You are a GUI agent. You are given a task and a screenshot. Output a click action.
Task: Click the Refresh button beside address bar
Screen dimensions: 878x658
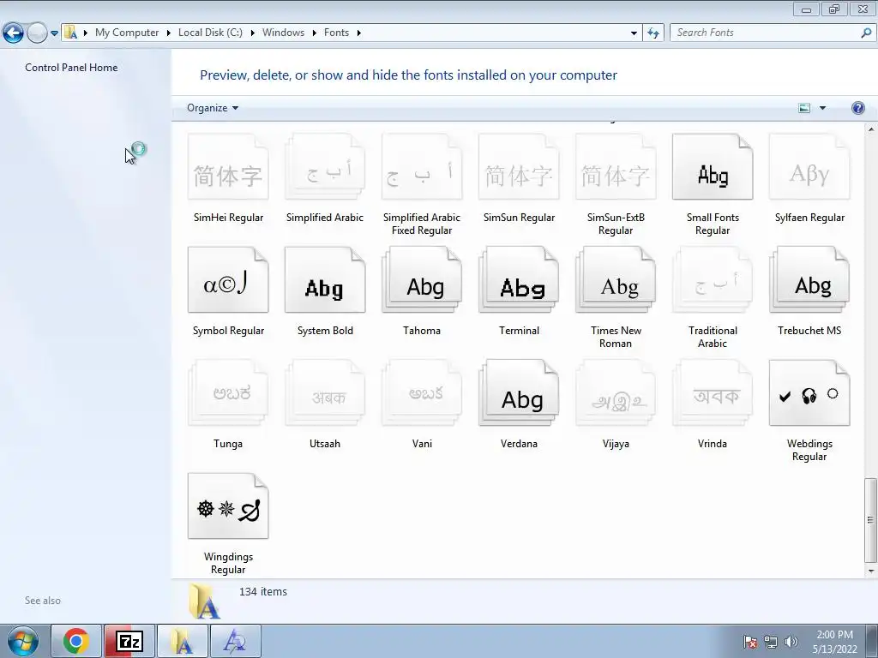pos(652,33)
